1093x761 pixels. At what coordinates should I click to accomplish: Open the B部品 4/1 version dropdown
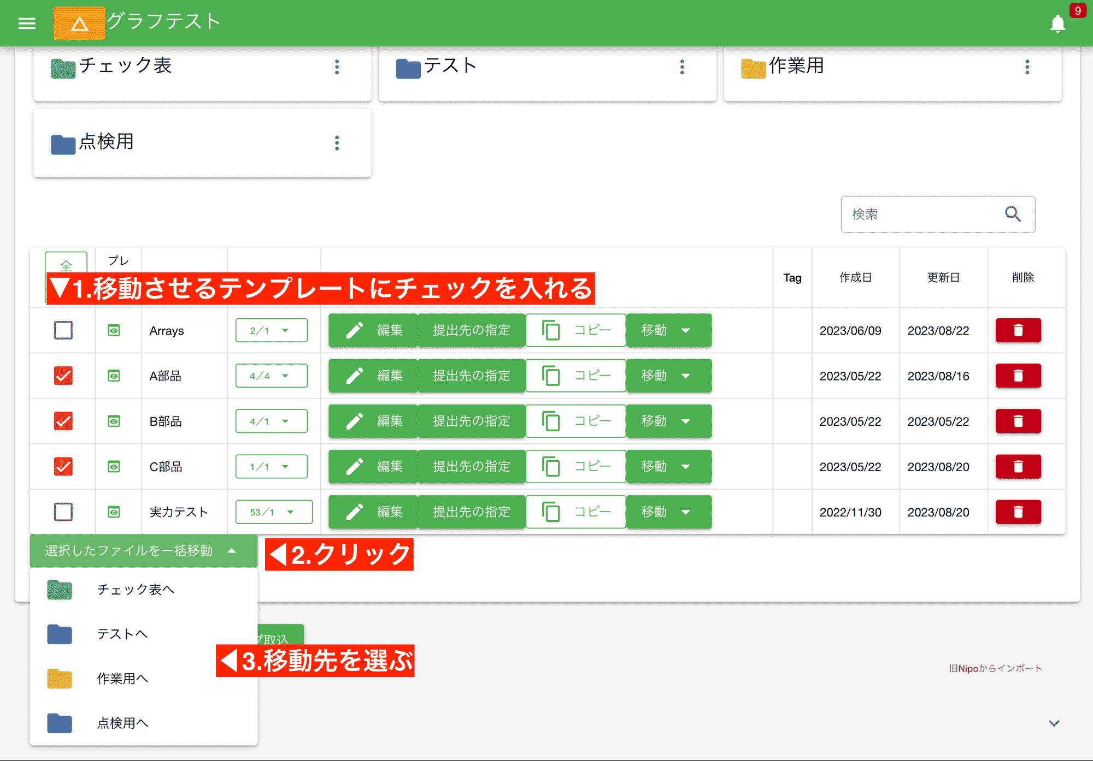coord(272,421)
